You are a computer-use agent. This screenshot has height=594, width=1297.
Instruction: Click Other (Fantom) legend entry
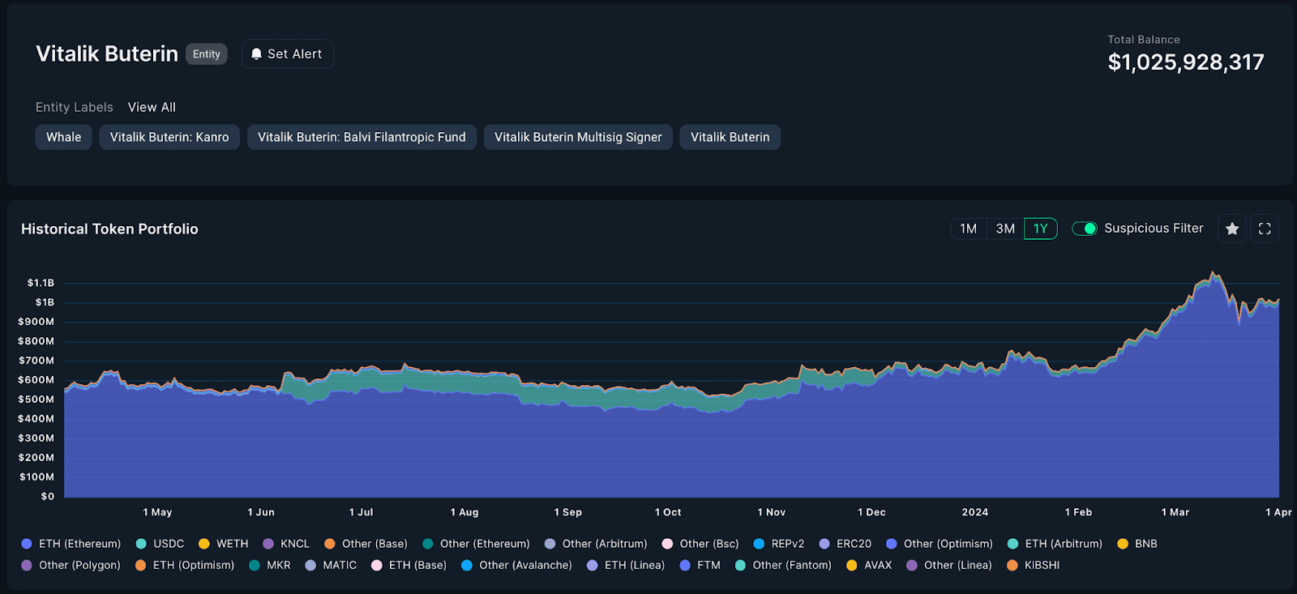tap(783, 565)
